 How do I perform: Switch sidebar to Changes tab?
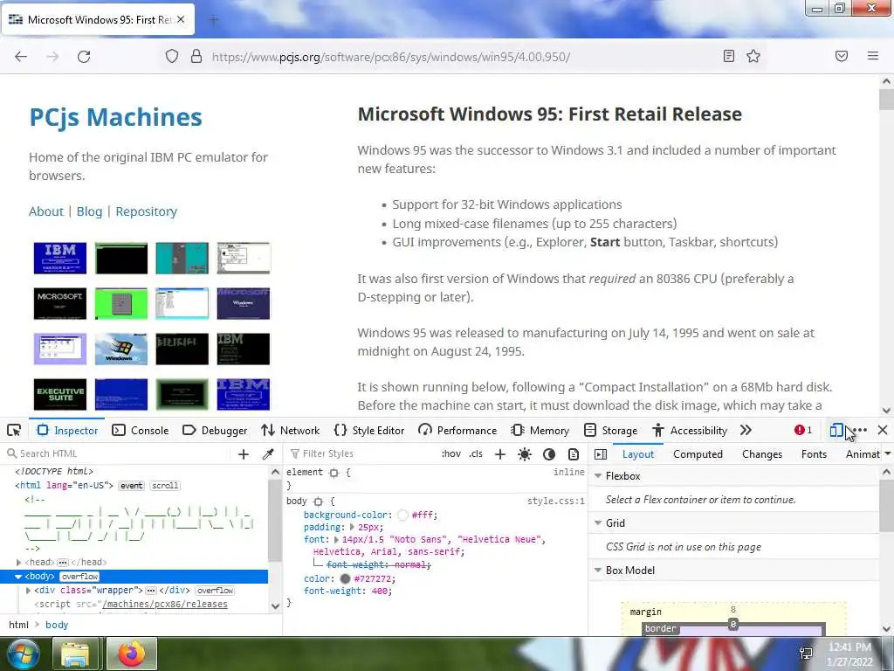[762, 454]
